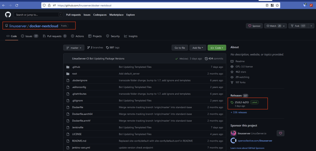316x151 pixels.
Task: Open the .dockerignore file
Action: [x=80, y=80]
